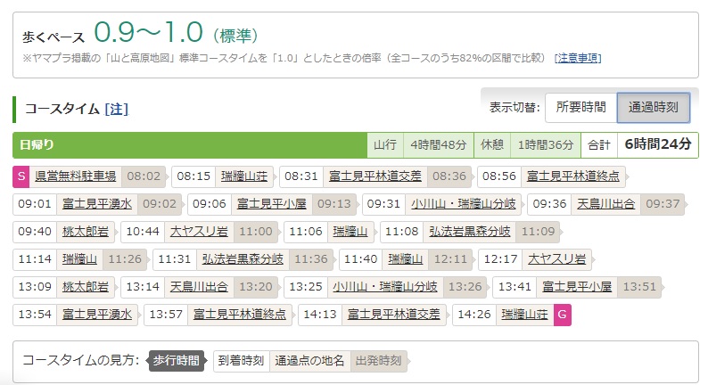
Task: Open the [注] note link beside コースタイム
Action: (x=116, y=109)
